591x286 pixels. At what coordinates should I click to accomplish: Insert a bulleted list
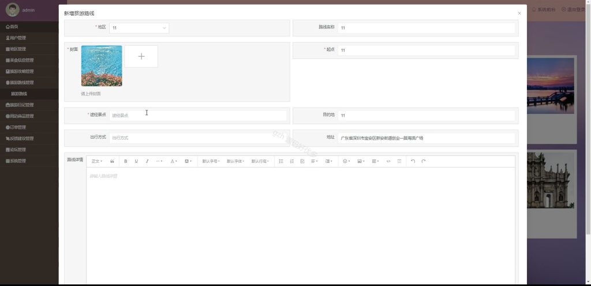pos(281,161)
